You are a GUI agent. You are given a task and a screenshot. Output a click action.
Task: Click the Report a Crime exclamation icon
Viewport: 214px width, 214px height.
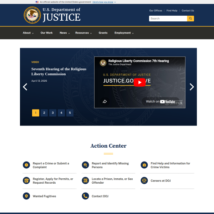[26, 165]
